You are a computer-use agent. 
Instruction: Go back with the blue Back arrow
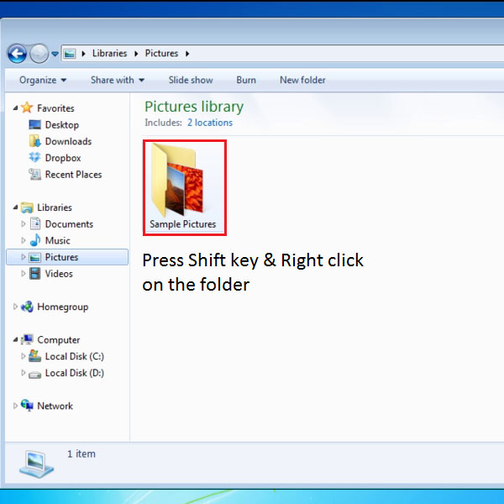[17, 54]
